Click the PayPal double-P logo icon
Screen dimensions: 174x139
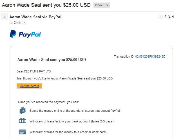[13, 34]
